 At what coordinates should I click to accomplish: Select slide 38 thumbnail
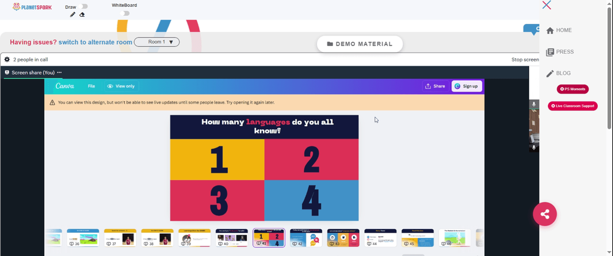157,238
